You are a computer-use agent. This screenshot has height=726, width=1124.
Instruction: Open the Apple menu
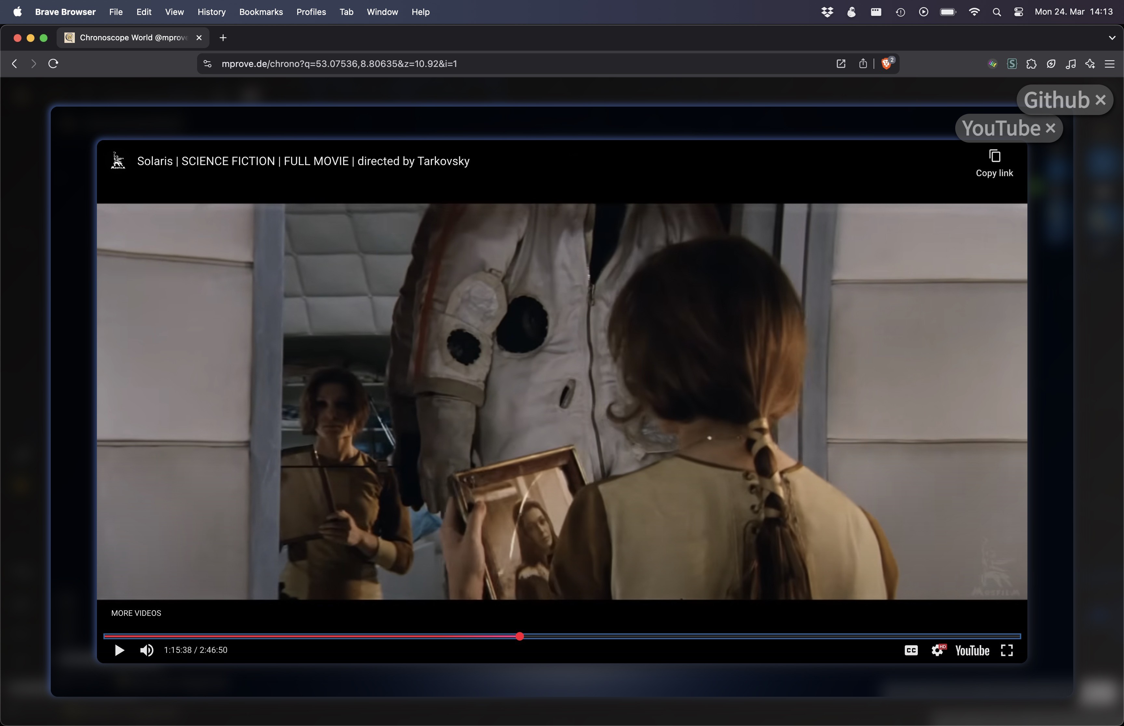(x=18, y=12)
